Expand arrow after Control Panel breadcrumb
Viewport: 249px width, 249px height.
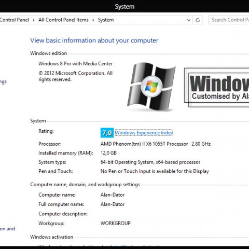tap(34, 20)
